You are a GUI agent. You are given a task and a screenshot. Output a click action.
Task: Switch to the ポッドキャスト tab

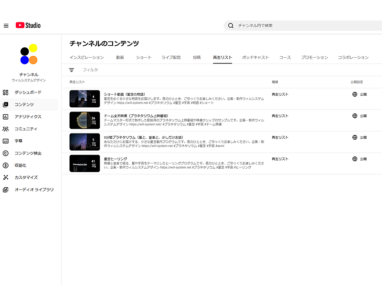pyautogui.click(x=255, y=58)
